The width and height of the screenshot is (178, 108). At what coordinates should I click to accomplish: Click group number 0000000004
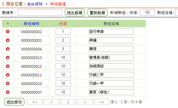[x=31, y=49]
